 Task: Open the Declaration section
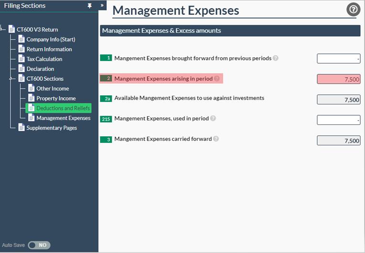click(x=40, y=69)
